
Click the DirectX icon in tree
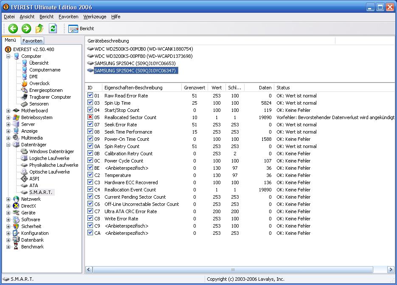[x=16, y=206]
